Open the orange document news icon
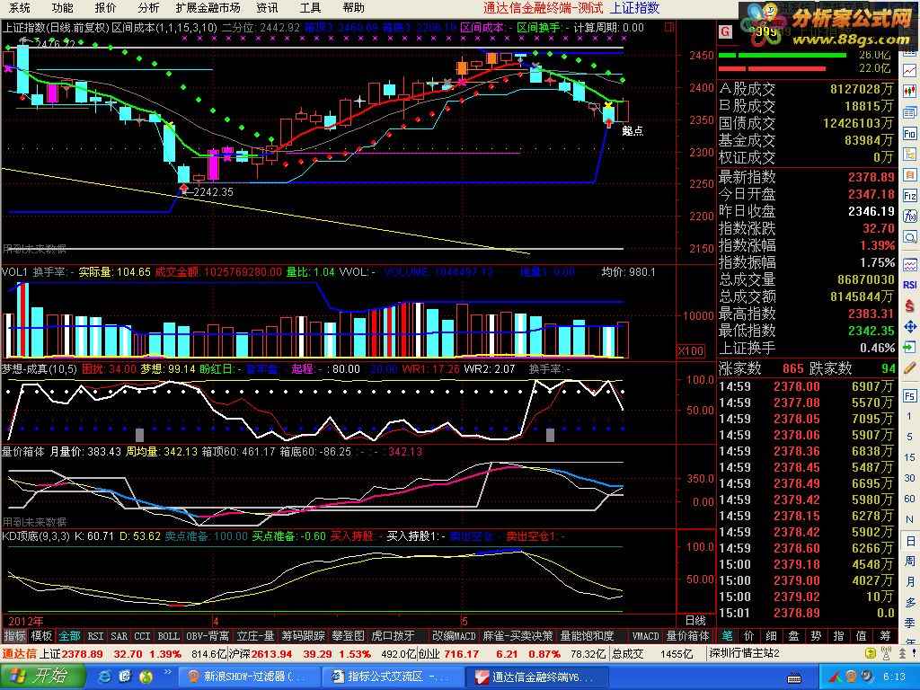Screen dimensions: 920x690 click(909, 175)
